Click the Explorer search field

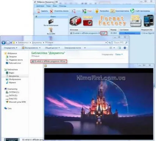pyautogui.click(x=120, y=43)
